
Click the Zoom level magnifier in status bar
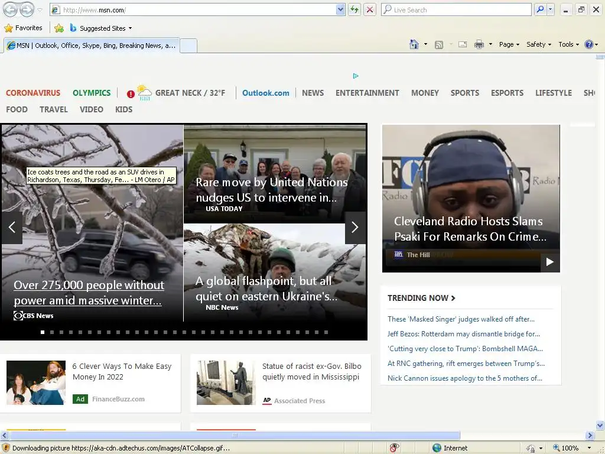(x=557, y=448)
